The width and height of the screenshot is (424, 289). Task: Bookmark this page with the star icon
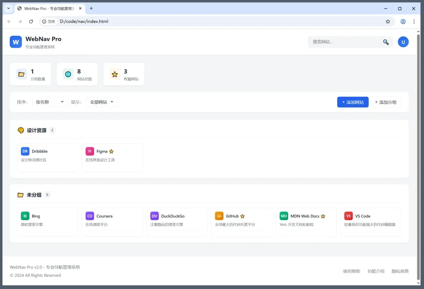388,21
